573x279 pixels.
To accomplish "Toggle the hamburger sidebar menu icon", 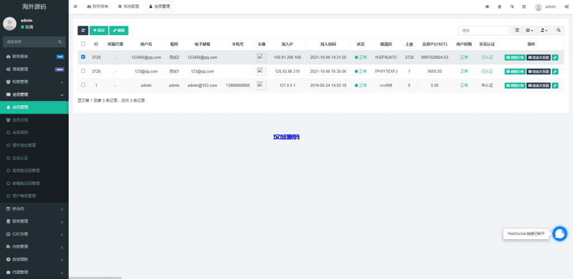I will (76, 7).
